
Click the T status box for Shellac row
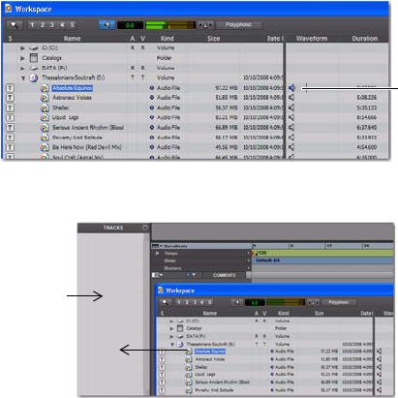click(x=11, y=107)
